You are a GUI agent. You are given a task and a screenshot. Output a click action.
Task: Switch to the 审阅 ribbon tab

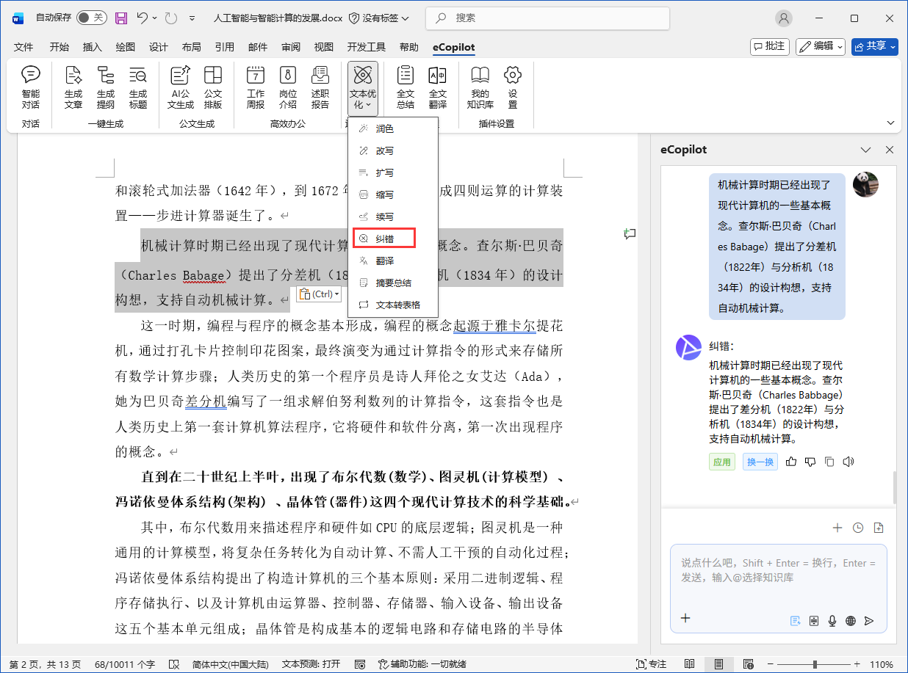tap(290, 47)
